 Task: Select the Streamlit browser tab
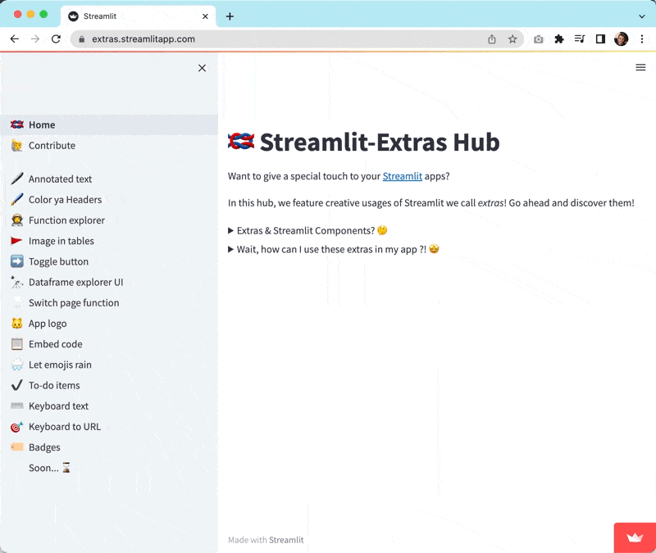(139, 16)
